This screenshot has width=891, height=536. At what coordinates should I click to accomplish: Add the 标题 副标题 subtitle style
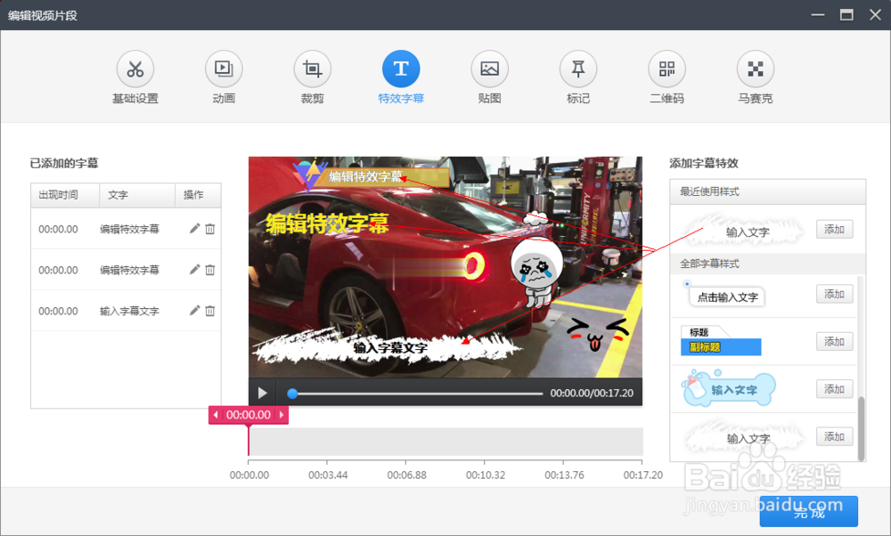(x=834, y=341)
